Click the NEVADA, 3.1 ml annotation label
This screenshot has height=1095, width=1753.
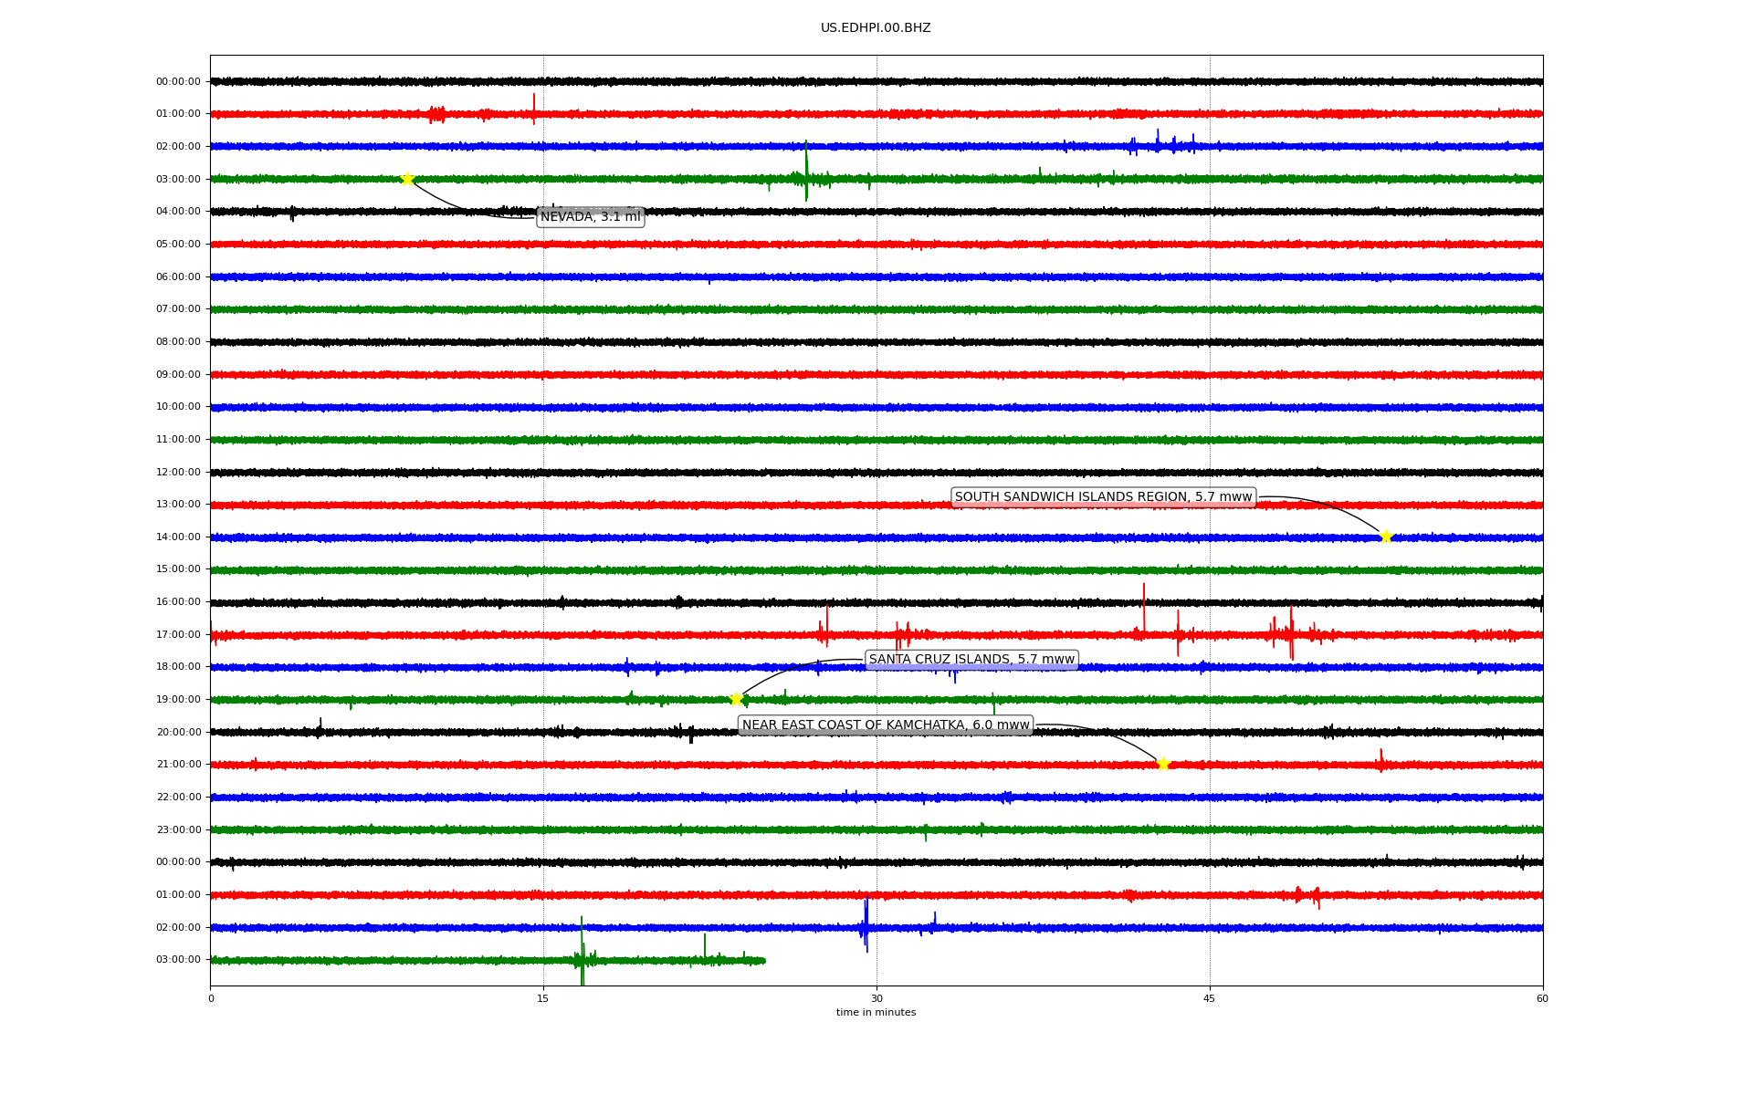(x=591, y=217)
